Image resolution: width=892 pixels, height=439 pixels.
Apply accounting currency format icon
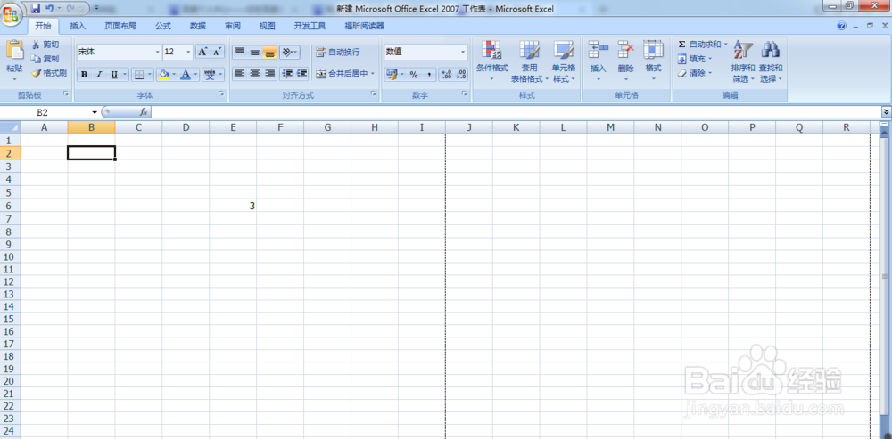[392, 75]
